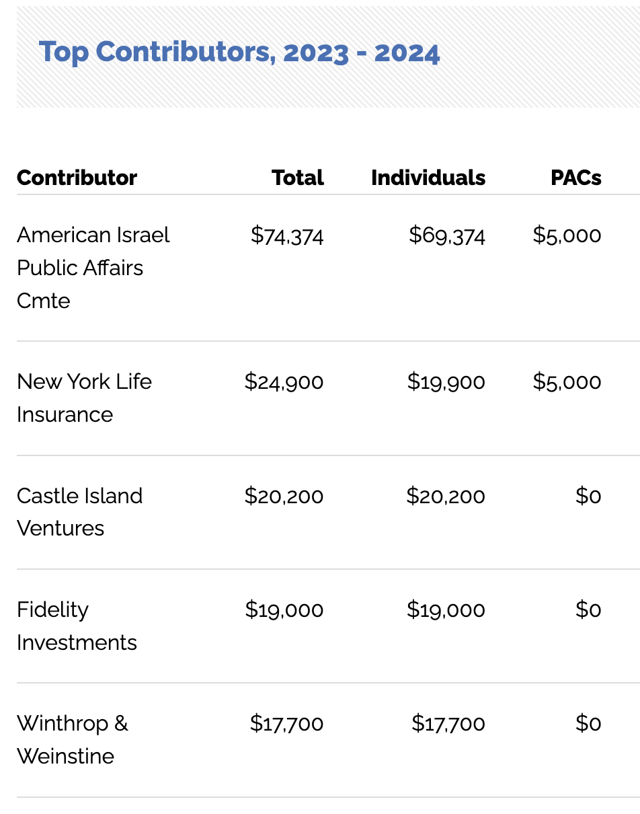Select the $69,374 individuals amount
Screen dimensions: 640x814
coord(446,235)
